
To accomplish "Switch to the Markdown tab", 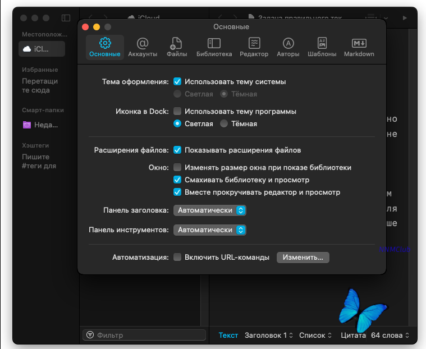I will pos(359,48).
